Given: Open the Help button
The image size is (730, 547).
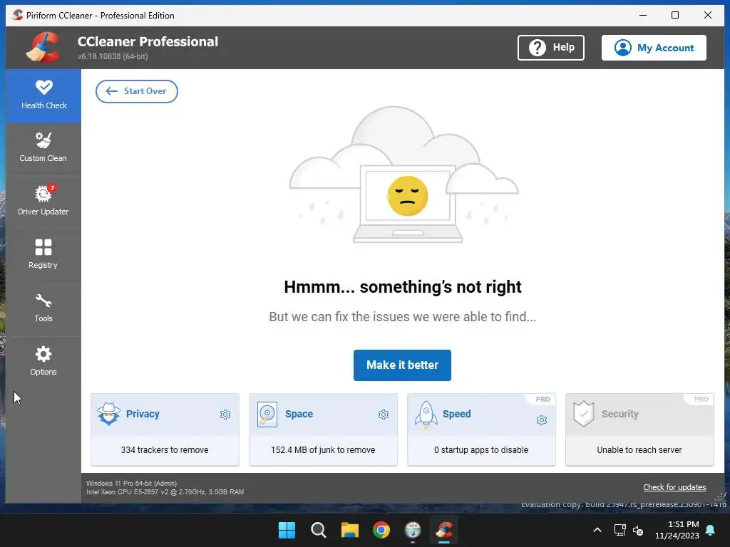Looking at the screenshot, I should point(551,48).
